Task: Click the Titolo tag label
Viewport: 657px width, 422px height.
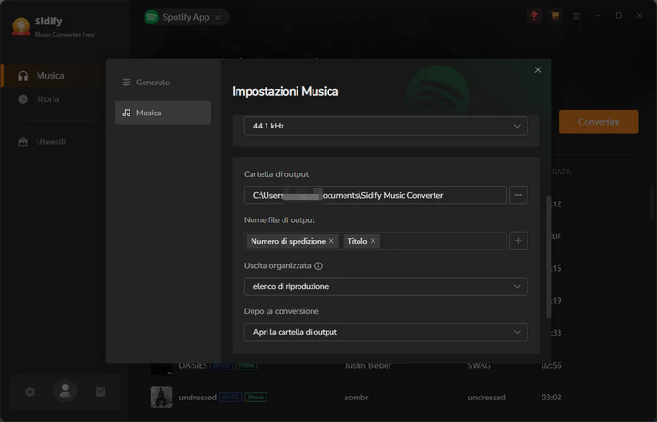Action: pyautogui.click(x=357, y=241)
